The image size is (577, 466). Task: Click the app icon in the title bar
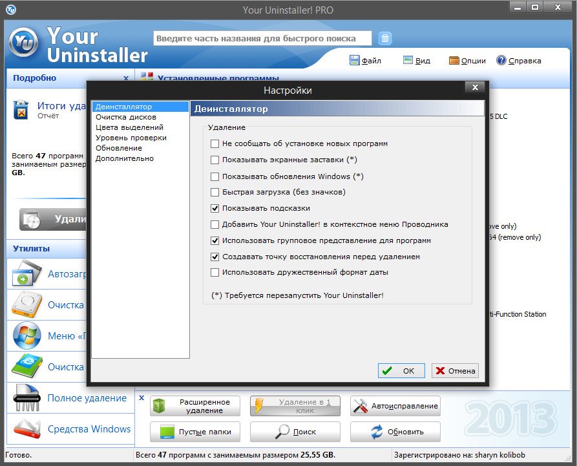[x=11, y=10]
